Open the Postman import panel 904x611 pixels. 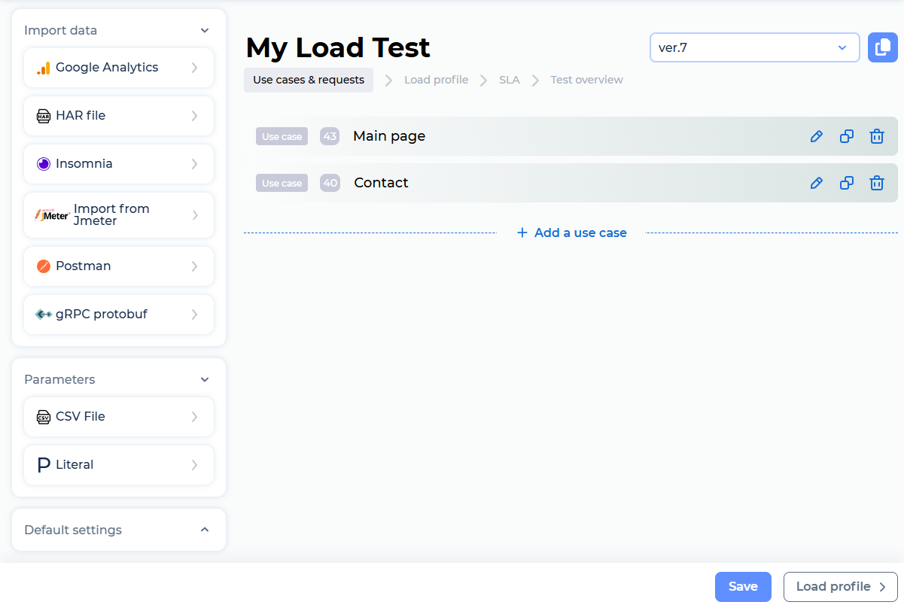click(118, 266)
